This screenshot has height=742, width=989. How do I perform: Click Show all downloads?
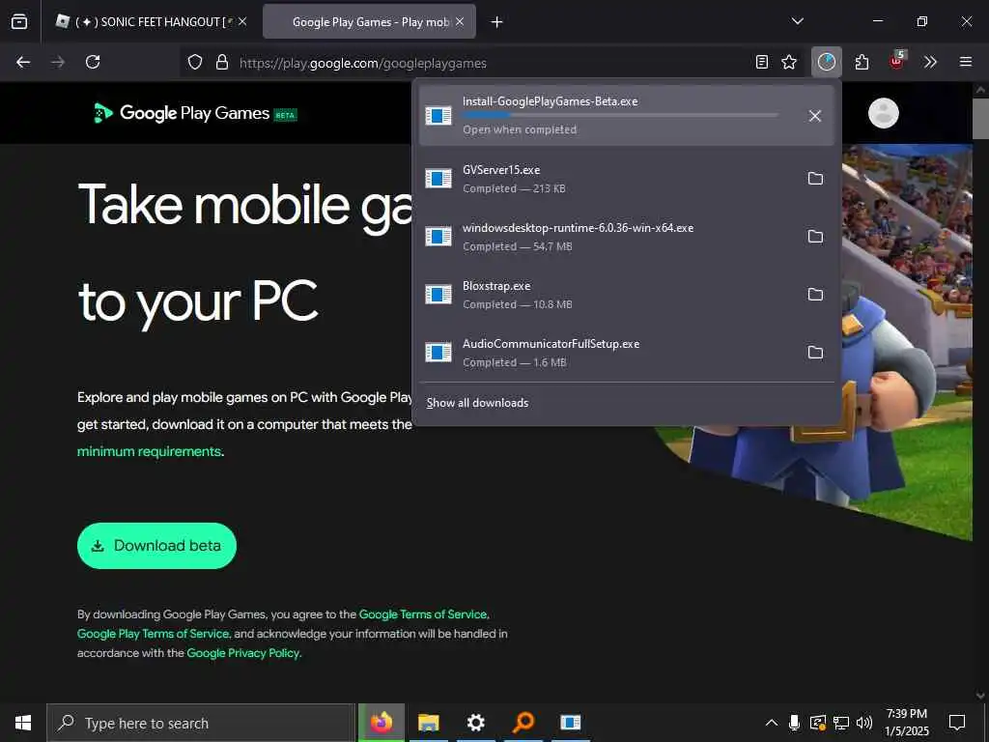tap(477, 403)
